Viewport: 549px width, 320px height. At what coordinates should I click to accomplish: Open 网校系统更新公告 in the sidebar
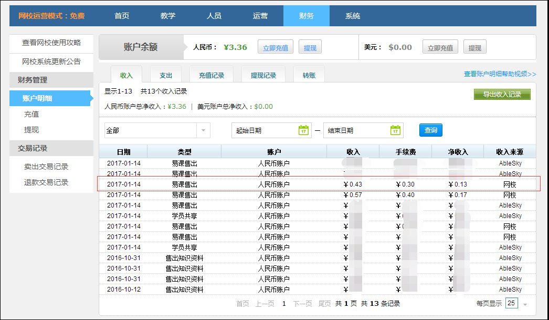point(51,61)
